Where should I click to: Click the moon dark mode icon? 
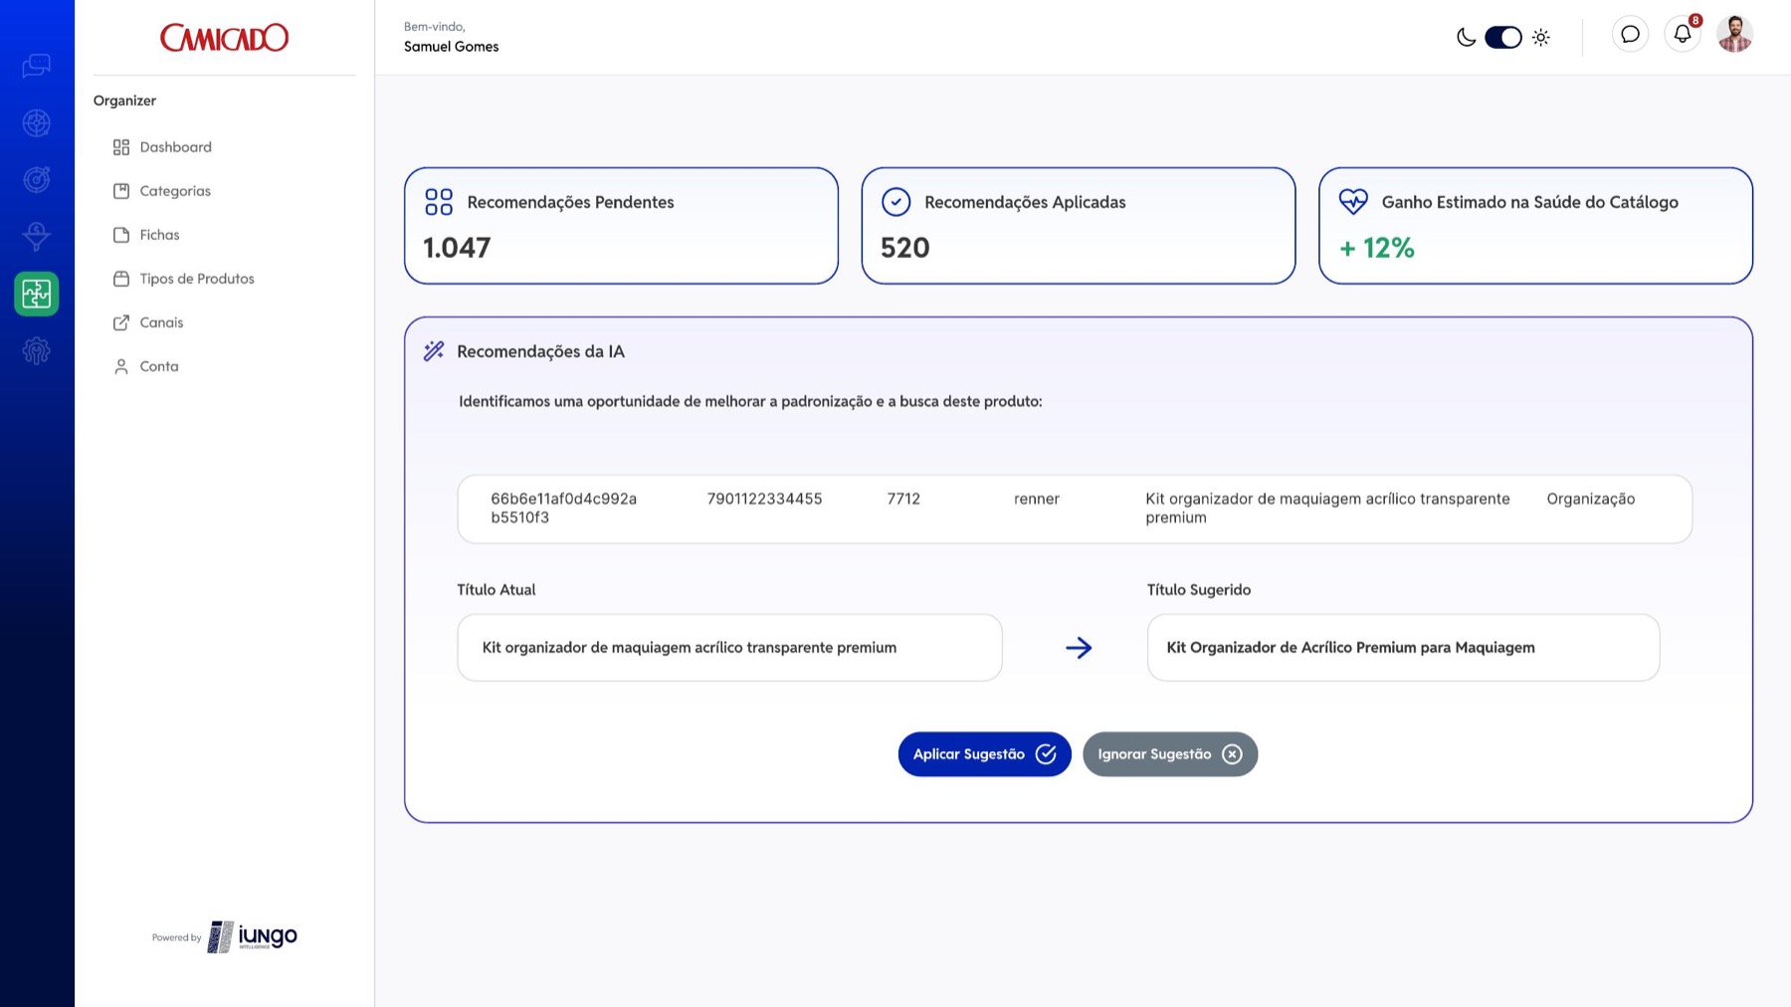pyautogui.click(x=1466, y=38)
